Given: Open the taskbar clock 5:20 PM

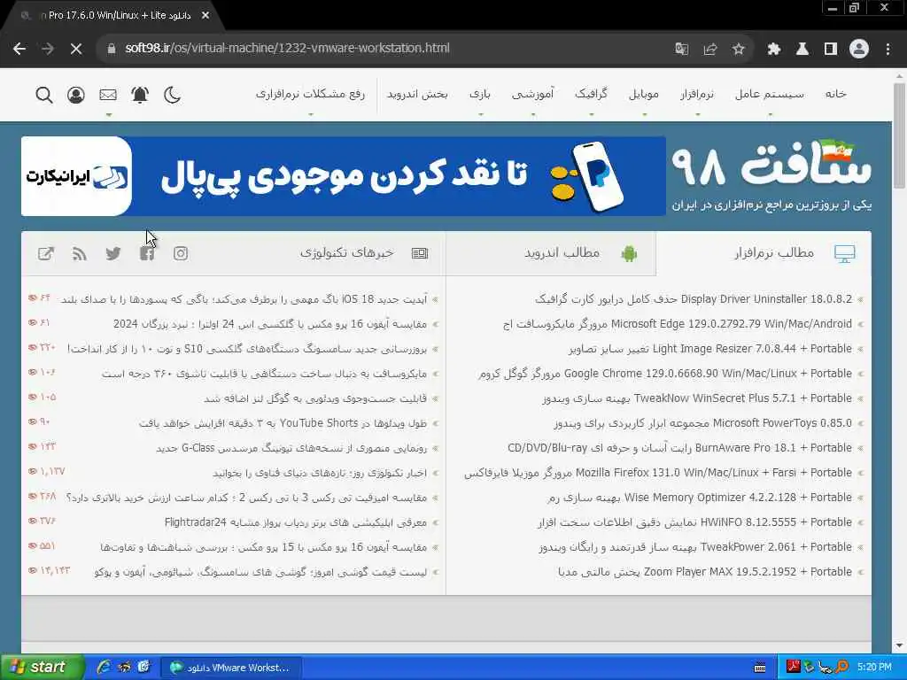Looking at the screenshot, I should click(874, 668).
